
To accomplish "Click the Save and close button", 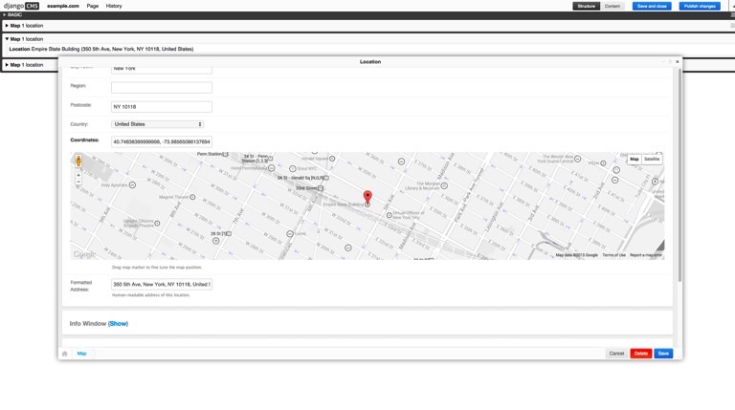I will click(x=652, y=6).
